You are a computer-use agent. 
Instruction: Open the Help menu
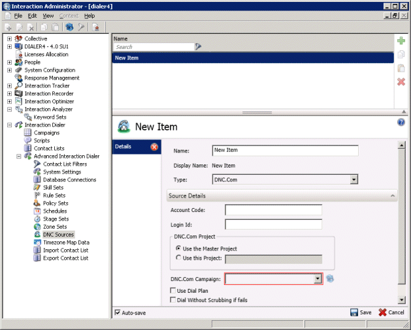pos(90,16)
